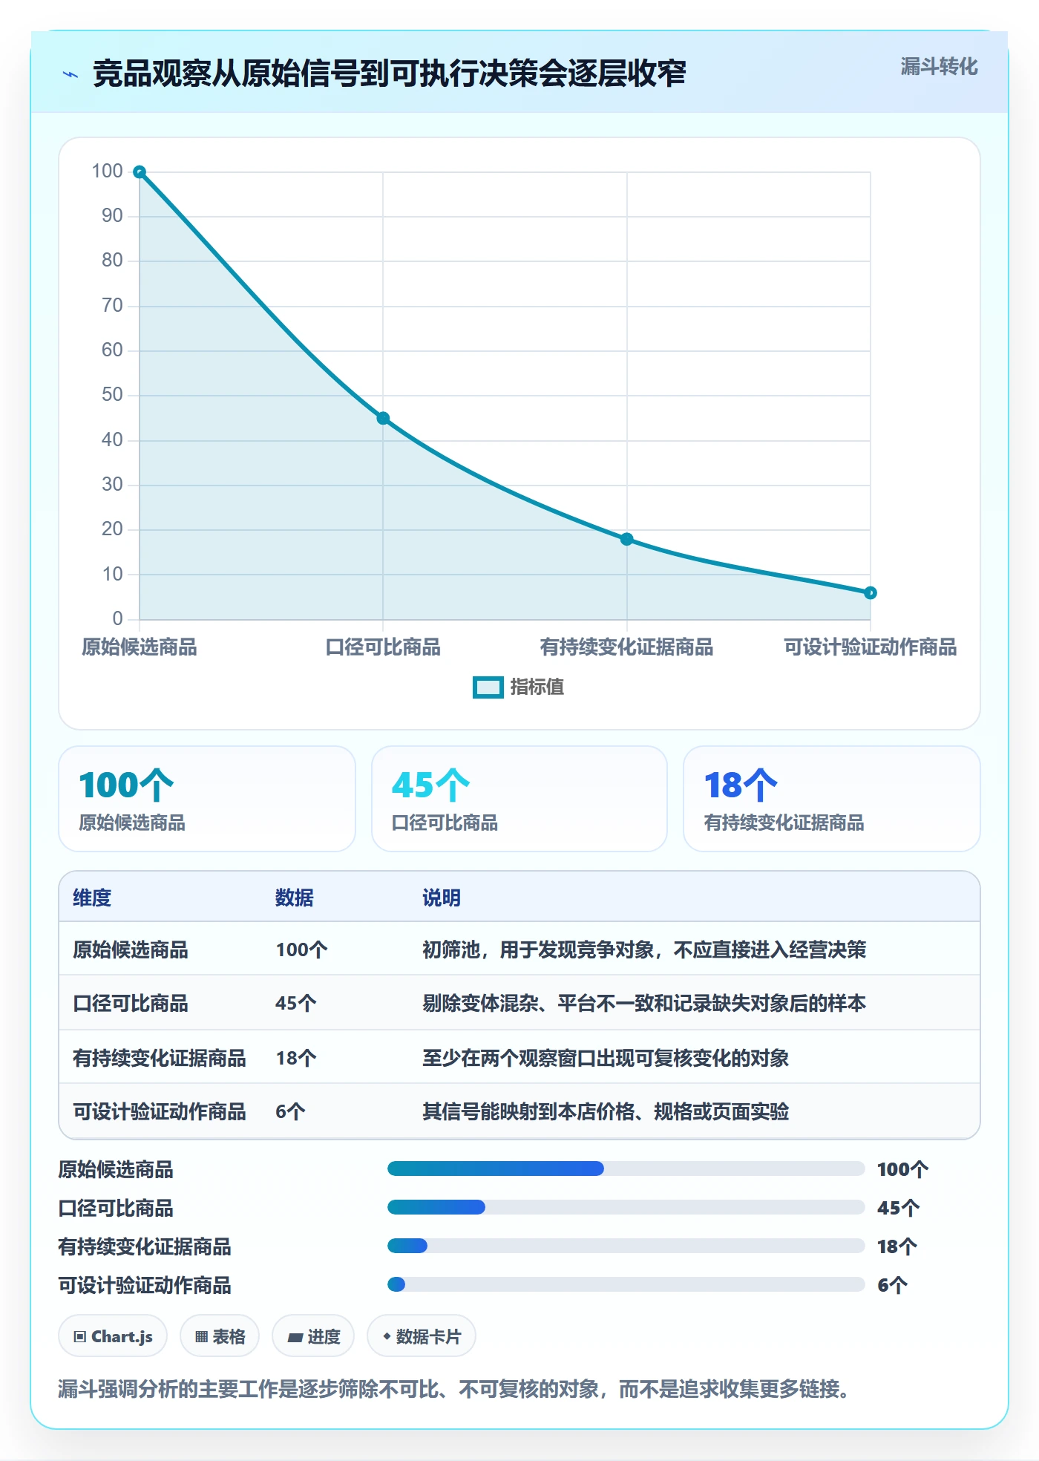Viewport: 1039px width, 1461px height.
Task: Toggle the 指标值 legend swatch
Action: tap(488, 687)
